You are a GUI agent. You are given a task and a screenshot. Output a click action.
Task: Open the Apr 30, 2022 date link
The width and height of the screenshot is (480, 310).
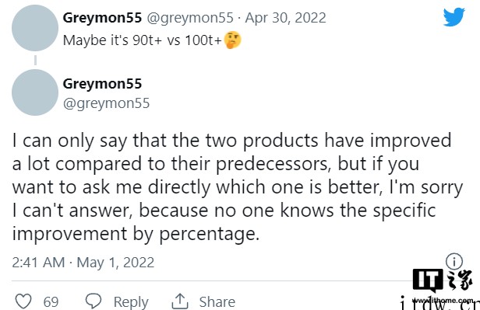click(x=286, y=18)
